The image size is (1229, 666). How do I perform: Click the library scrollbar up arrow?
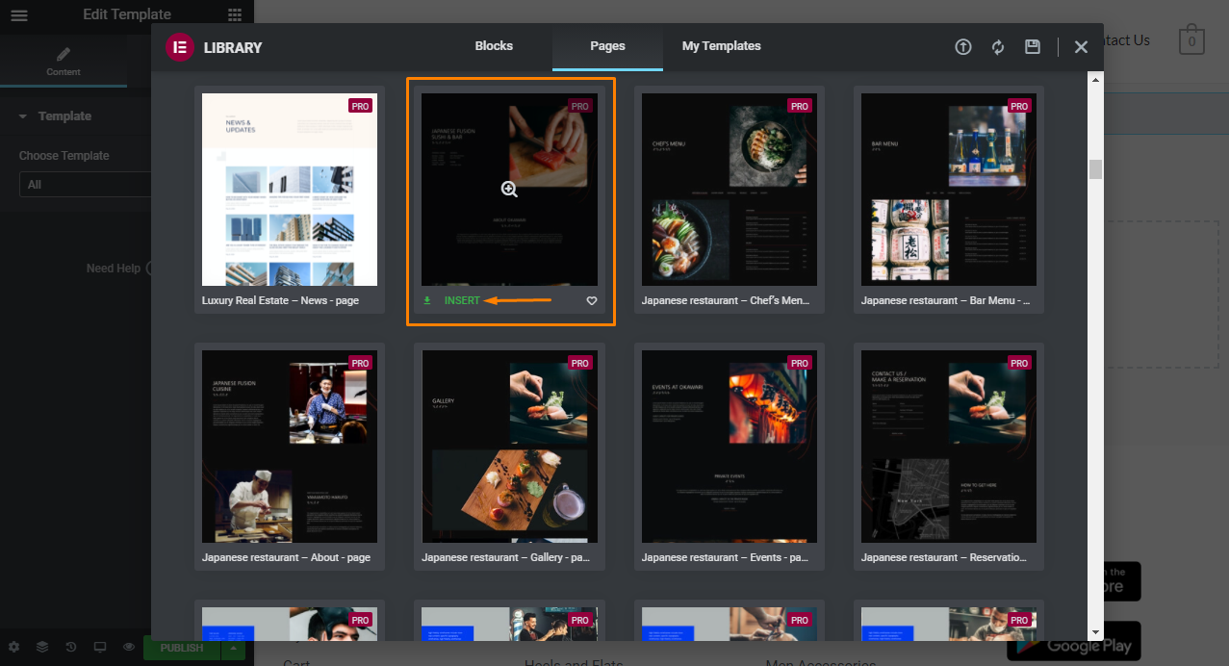1095,80
